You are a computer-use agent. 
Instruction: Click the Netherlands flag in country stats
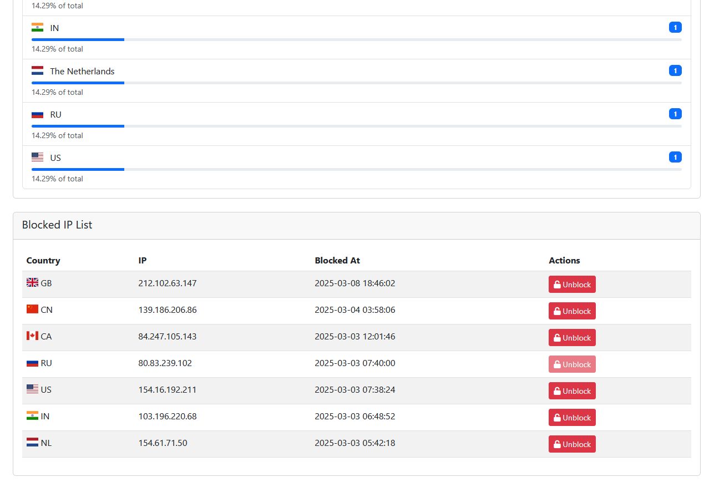tap(37, 71)
